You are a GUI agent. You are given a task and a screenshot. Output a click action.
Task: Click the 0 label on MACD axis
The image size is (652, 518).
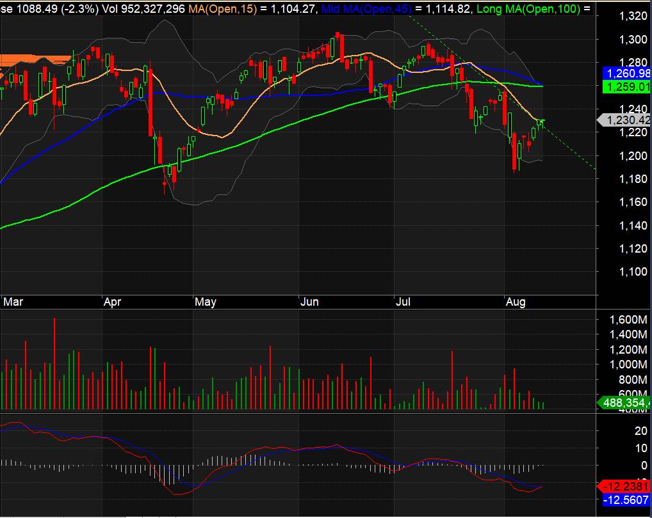pyautogui.click(x=644, y=466)
